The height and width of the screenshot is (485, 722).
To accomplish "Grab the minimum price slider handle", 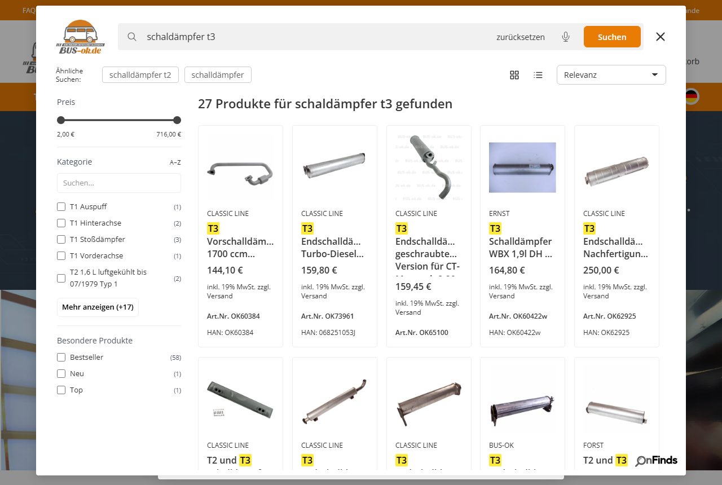I will point(61,120).
